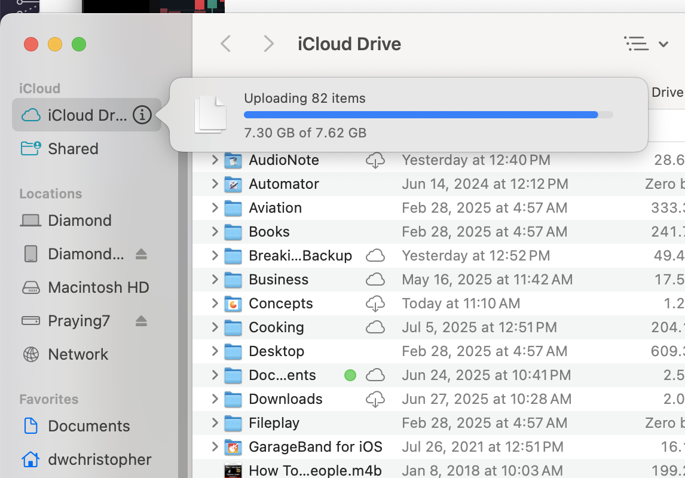Open iCloud Drive in the sidebar

tap(87, 115)
